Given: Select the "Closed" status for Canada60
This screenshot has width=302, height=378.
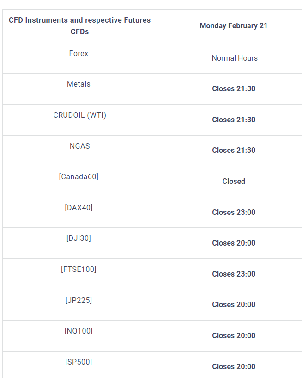Looking at the screenshot, I should pos(233,182).
